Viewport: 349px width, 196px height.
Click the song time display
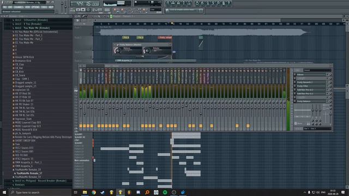tap(85, 4)
